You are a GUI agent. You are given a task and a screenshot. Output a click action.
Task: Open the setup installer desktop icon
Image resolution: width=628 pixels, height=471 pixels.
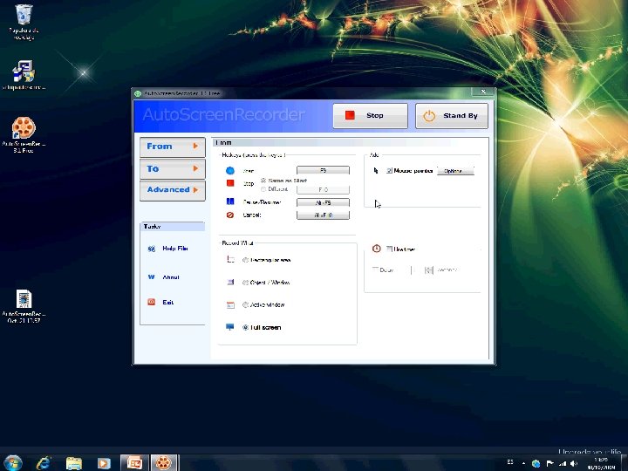pyautogui.click(x=24, y=75)
